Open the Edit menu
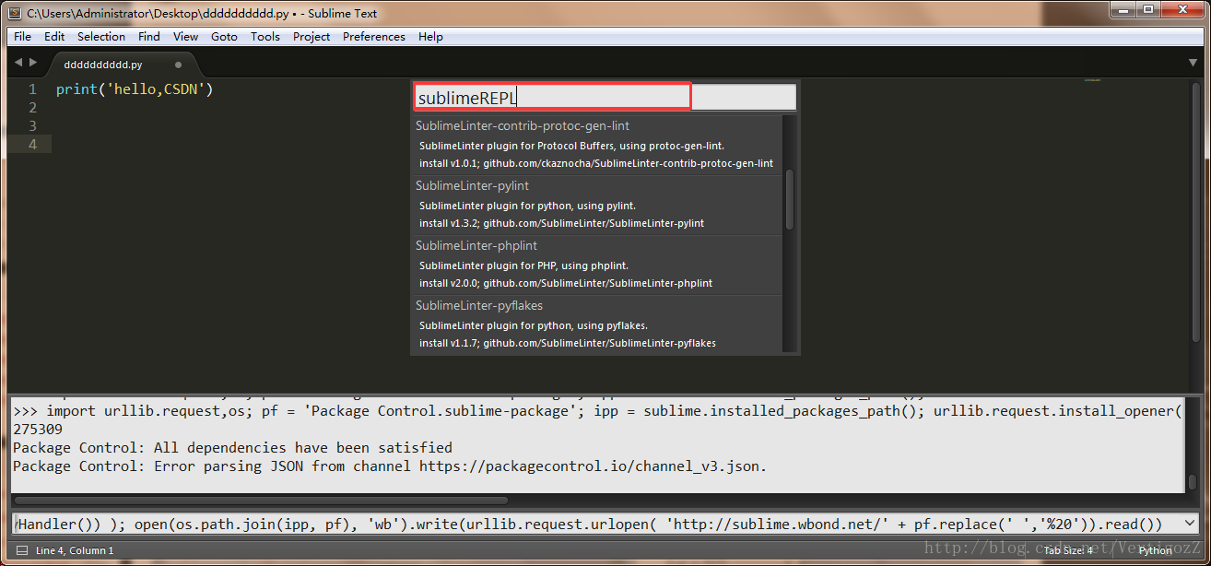The image size is (1211, 566). tap(54, 37)
